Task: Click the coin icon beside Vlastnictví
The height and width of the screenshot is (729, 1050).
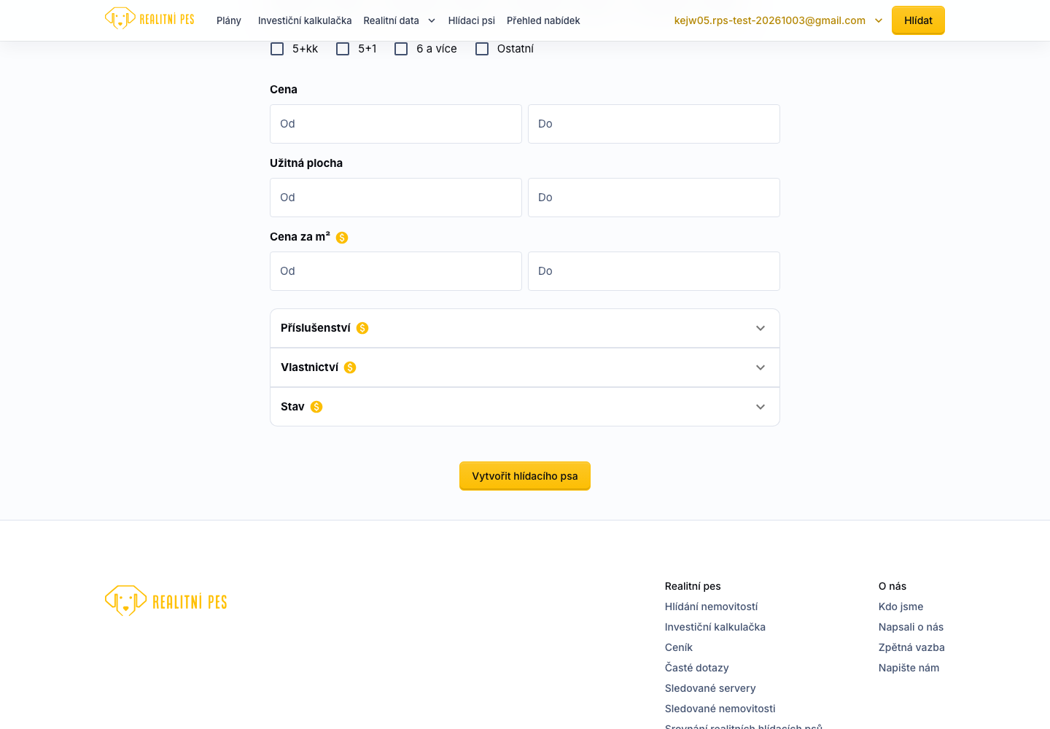Action: tap(350, 367)
